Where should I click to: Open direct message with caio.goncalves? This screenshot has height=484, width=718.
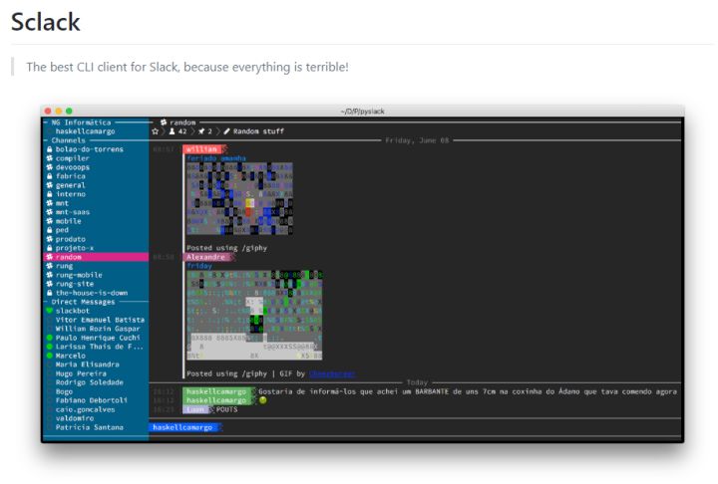tap(85, 409)
